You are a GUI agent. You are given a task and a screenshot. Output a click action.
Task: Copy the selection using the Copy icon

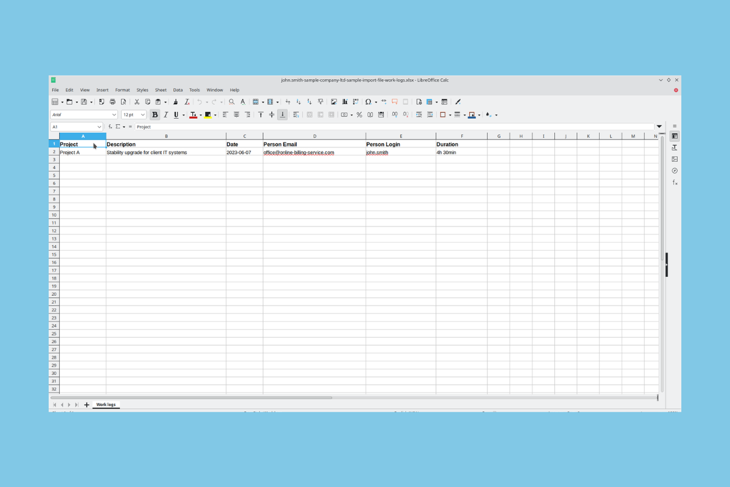(148, 102)
